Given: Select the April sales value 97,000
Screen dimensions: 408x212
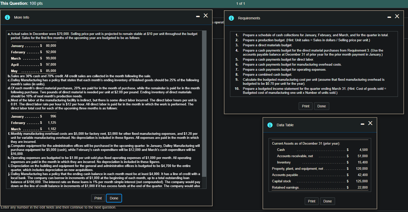Looking at the screenshot, I should (x=51, y=64).
